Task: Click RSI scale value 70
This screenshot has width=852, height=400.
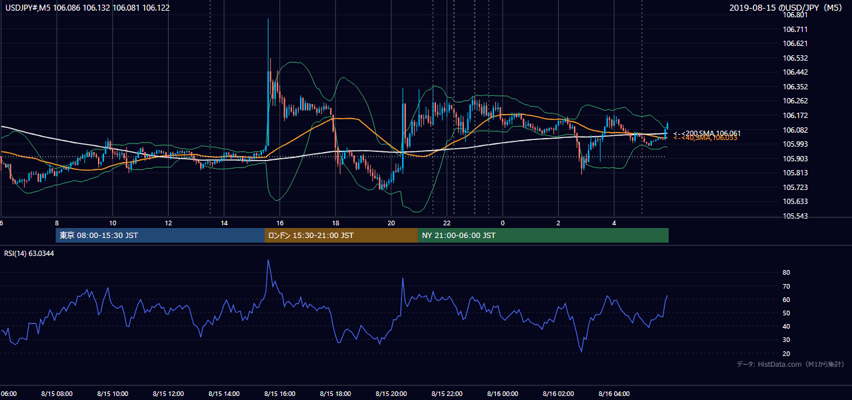Action: [x=787, y=286]
